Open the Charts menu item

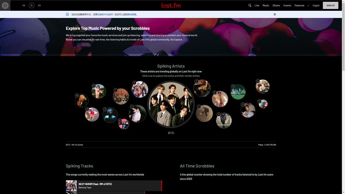tap(276, 5)
